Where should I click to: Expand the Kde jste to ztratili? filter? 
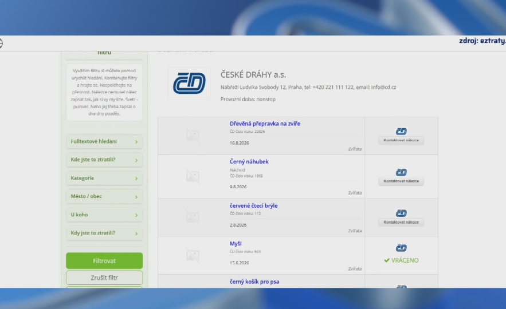click(104, 160)
